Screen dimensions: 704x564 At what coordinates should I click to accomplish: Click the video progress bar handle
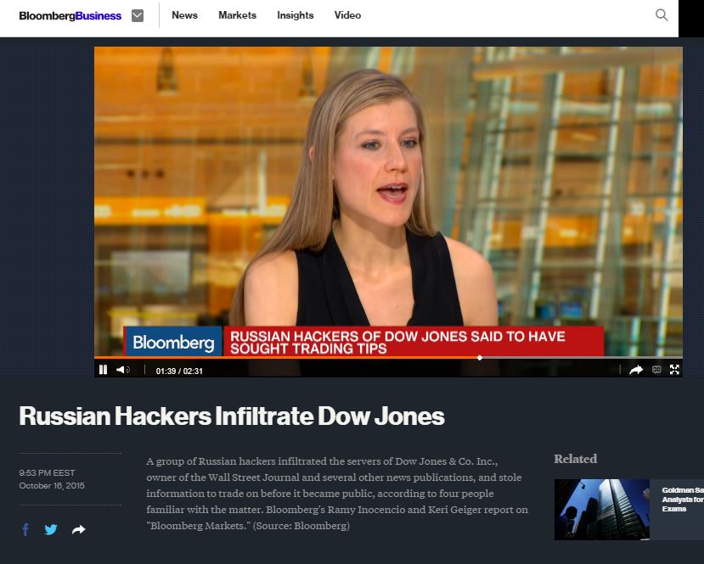pyautogui.click(x=480, y=358)
